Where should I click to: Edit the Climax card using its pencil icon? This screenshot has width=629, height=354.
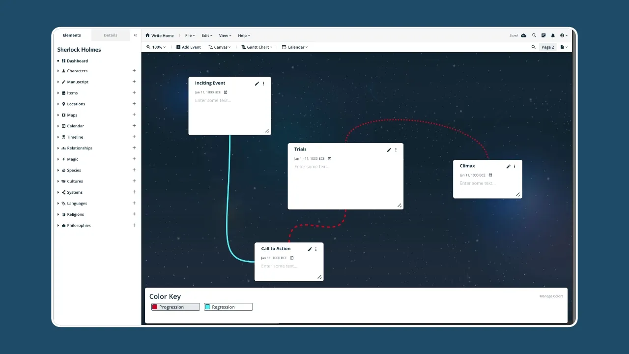(508, 166)
